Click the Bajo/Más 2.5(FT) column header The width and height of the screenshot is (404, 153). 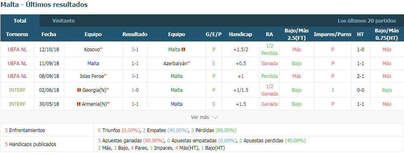pyautogui.click(x=297, y=34)
